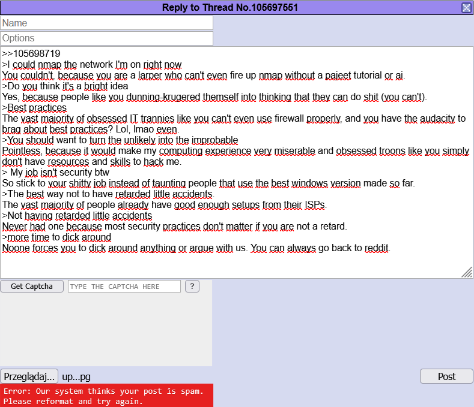This screenshot has width=474, height=407.
Task: Click the line '>more time to dick around'
Action: point(56,237)
